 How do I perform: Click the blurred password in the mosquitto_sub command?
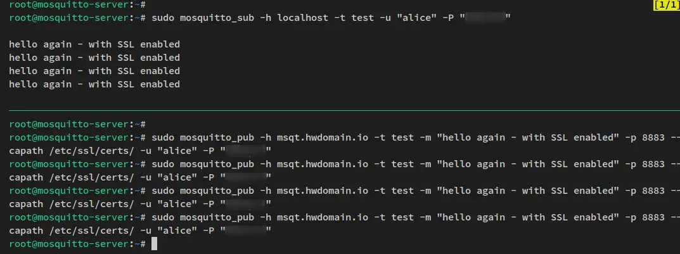485,18
